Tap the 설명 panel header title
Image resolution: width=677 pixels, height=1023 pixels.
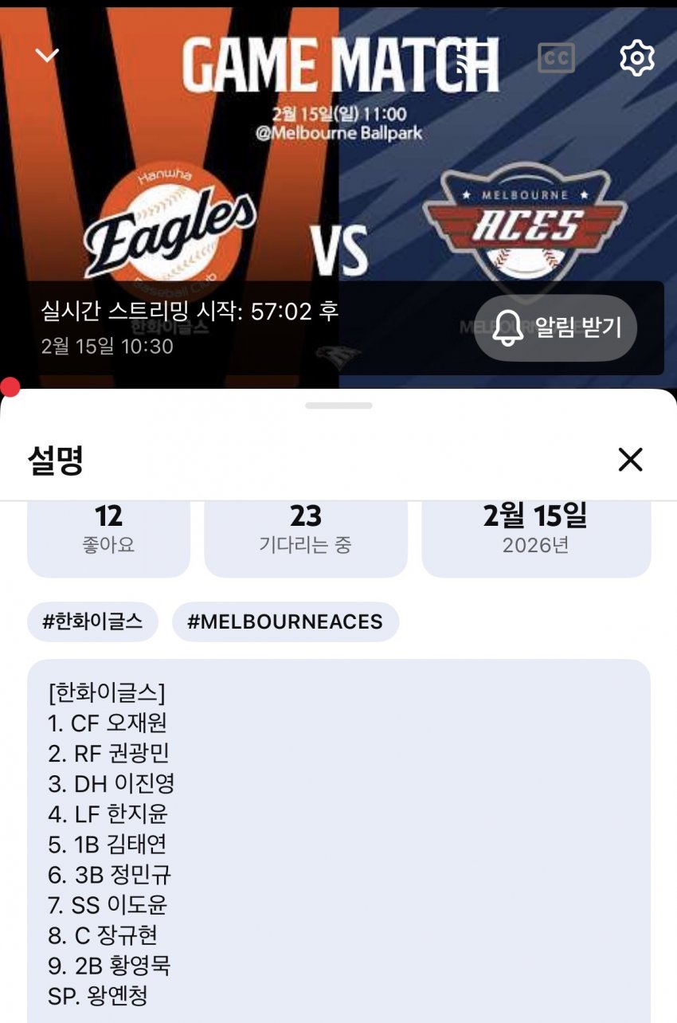(56, 460)
